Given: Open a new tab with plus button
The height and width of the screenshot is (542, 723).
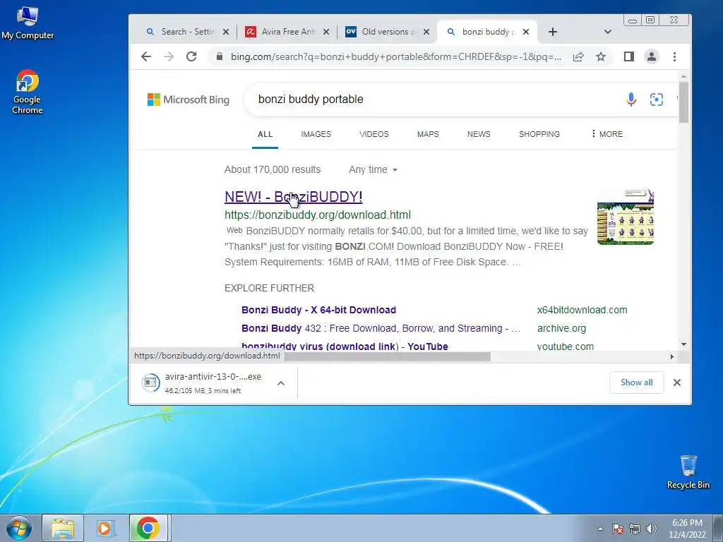Looking at the screenshot, I should coord(553,32).
